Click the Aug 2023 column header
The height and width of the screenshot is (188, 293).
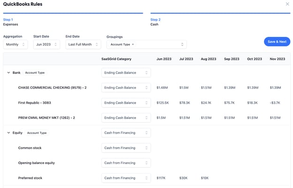pyautogui.click(x=208, y=59)
